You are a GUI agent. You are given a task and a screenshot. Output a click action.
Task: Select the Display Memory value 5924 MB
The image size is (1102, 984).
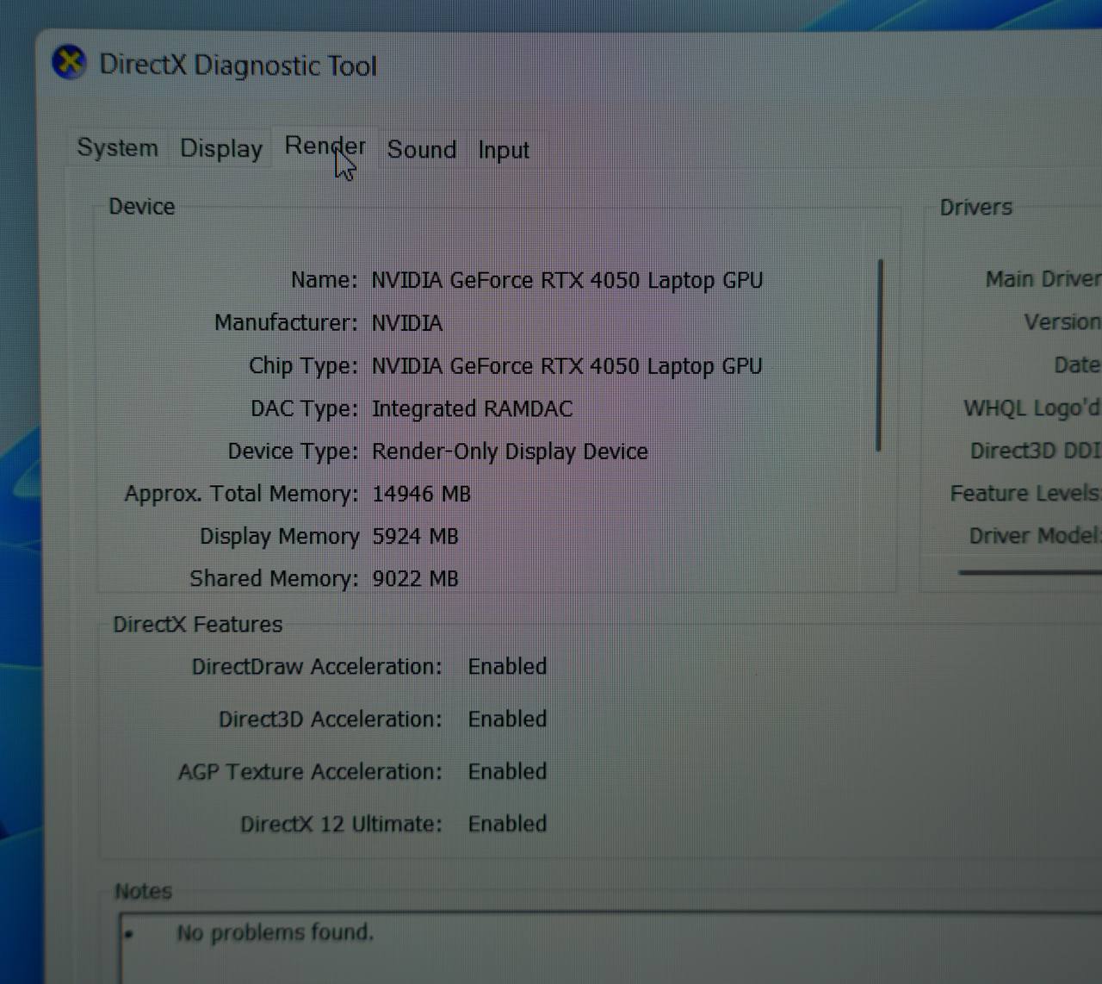(x=415, y=536)
